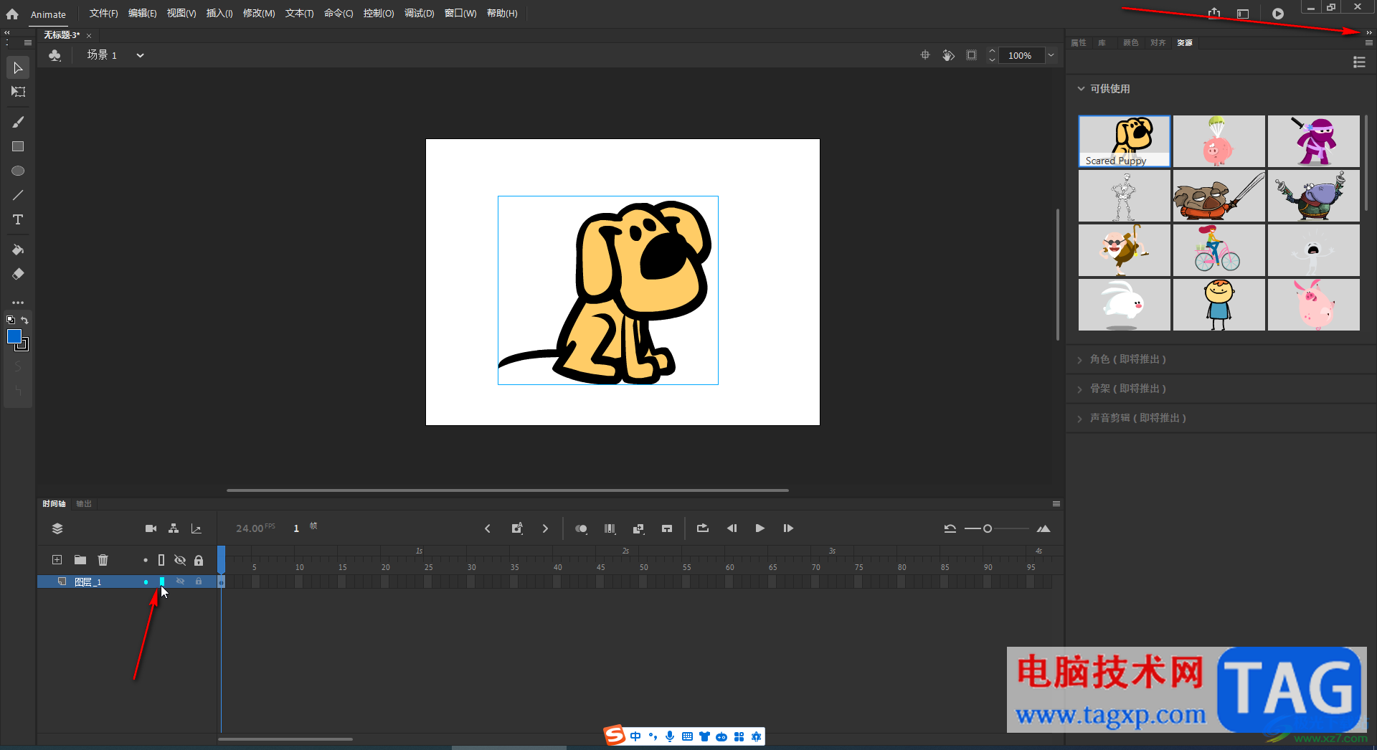The width and height of the screenshot is (1377, 750).
Task: Toggle visibility of layer 图层_1
Action: point(180,582)
